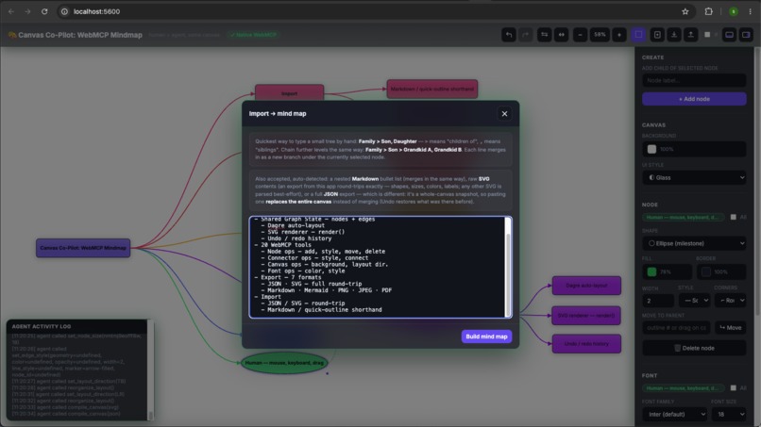761x427 pixels.
Task: Select the Dagre auto-layout node
Action: [x=586, y=286]
